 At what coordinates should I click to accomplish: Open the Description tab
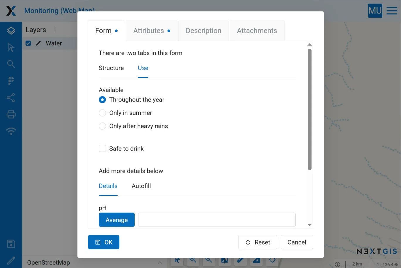tap(204, 31)
